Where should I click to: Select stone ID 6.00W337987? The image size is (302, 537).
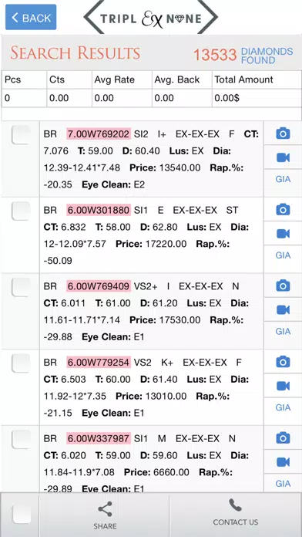click(99, 438)
